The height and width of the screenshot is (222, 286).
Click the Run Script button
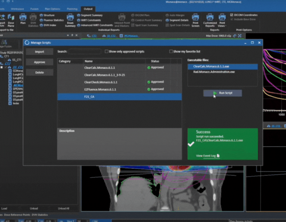pyautogui.click(x=222, y=93)
